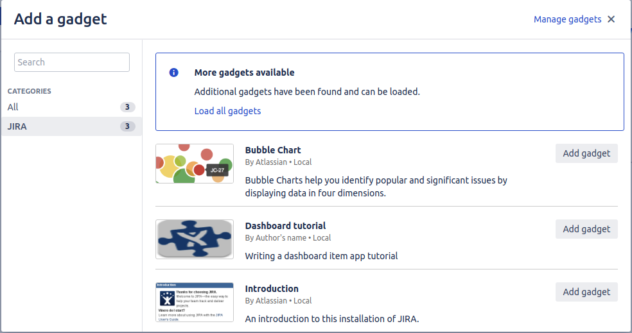Screen dimensions: 632x333
Task: Add the Bubble Chart gadget
Action: (586, 153)
